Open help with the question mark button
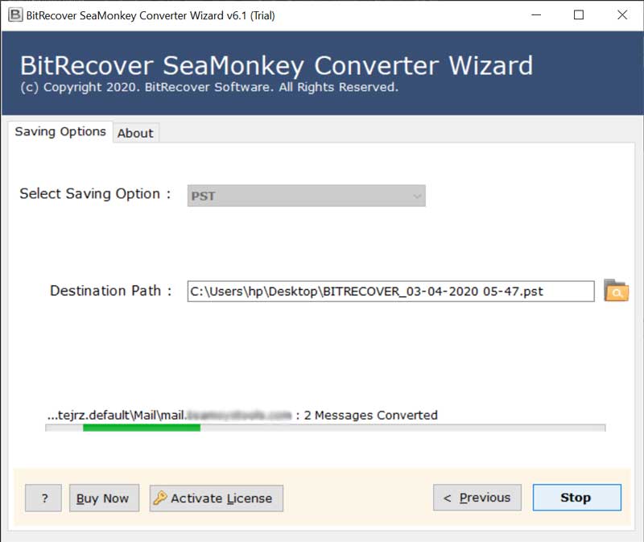The width and height of the screenshot is (644, 542). [x=43, y=498]
